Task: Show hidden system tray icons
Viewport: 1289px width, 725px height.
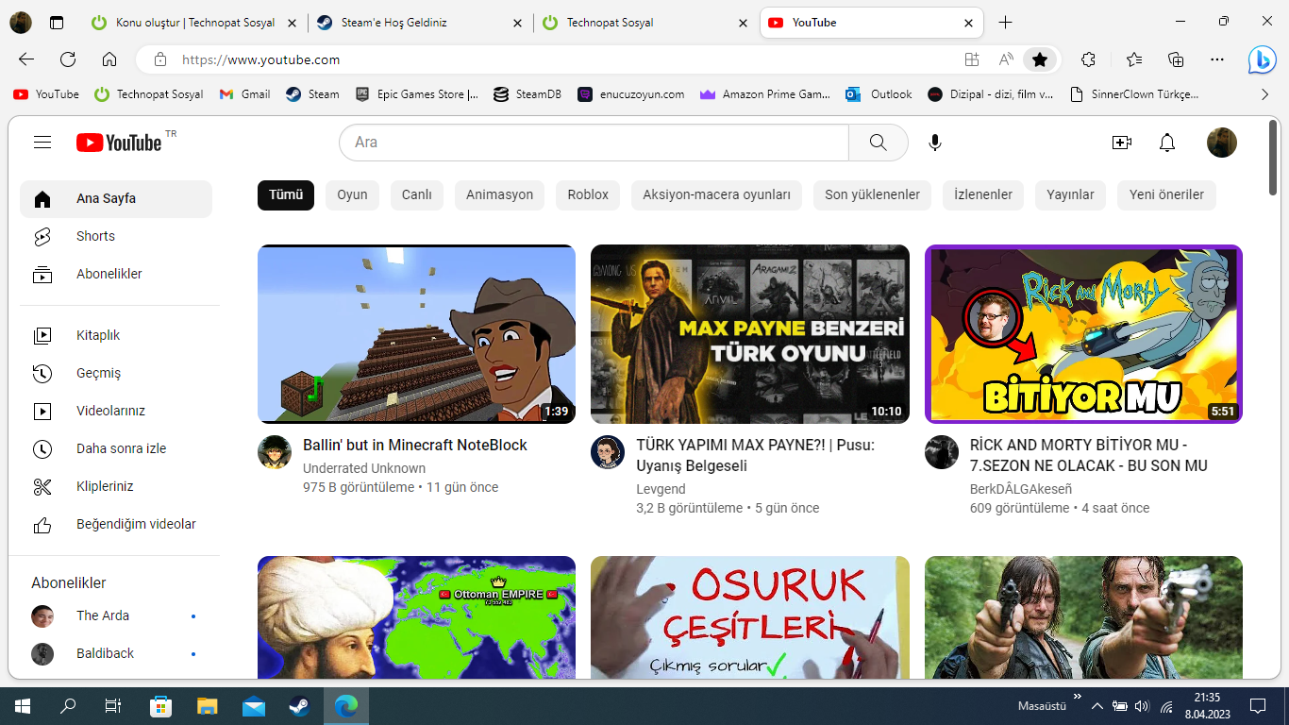Action: coord(1096,706)
